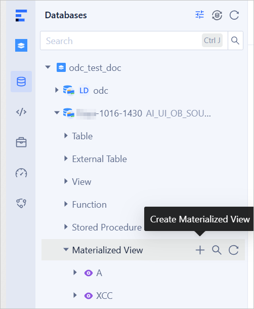Expand the View folder
The height and width of the screenshot is (309, 254).
click(x=66, y=181)
